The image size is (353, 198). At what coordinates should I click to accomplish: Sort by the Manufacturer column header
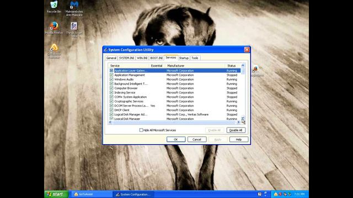click(195, 66)
